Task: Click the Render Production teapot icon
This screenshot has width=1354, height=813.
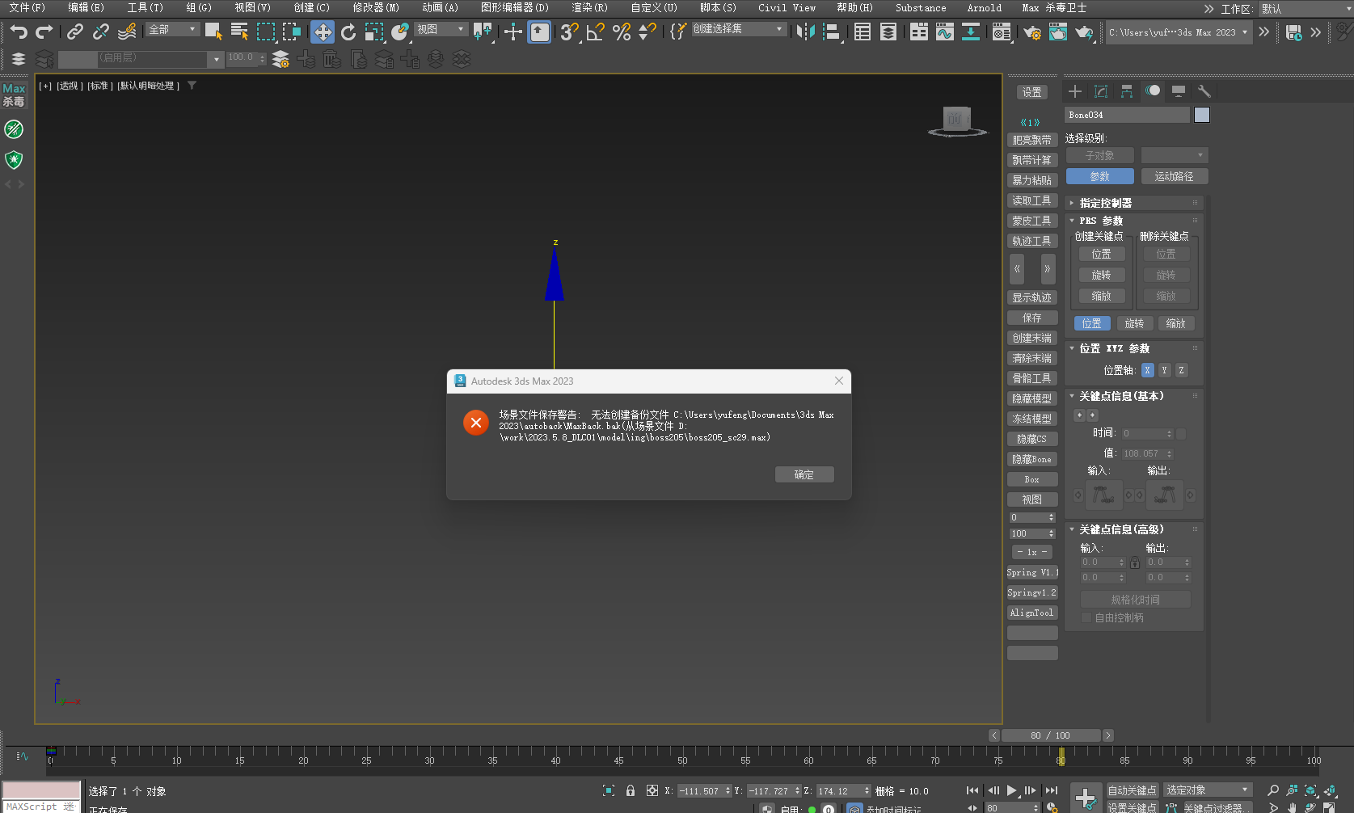Action: [x=1084, y=32]
